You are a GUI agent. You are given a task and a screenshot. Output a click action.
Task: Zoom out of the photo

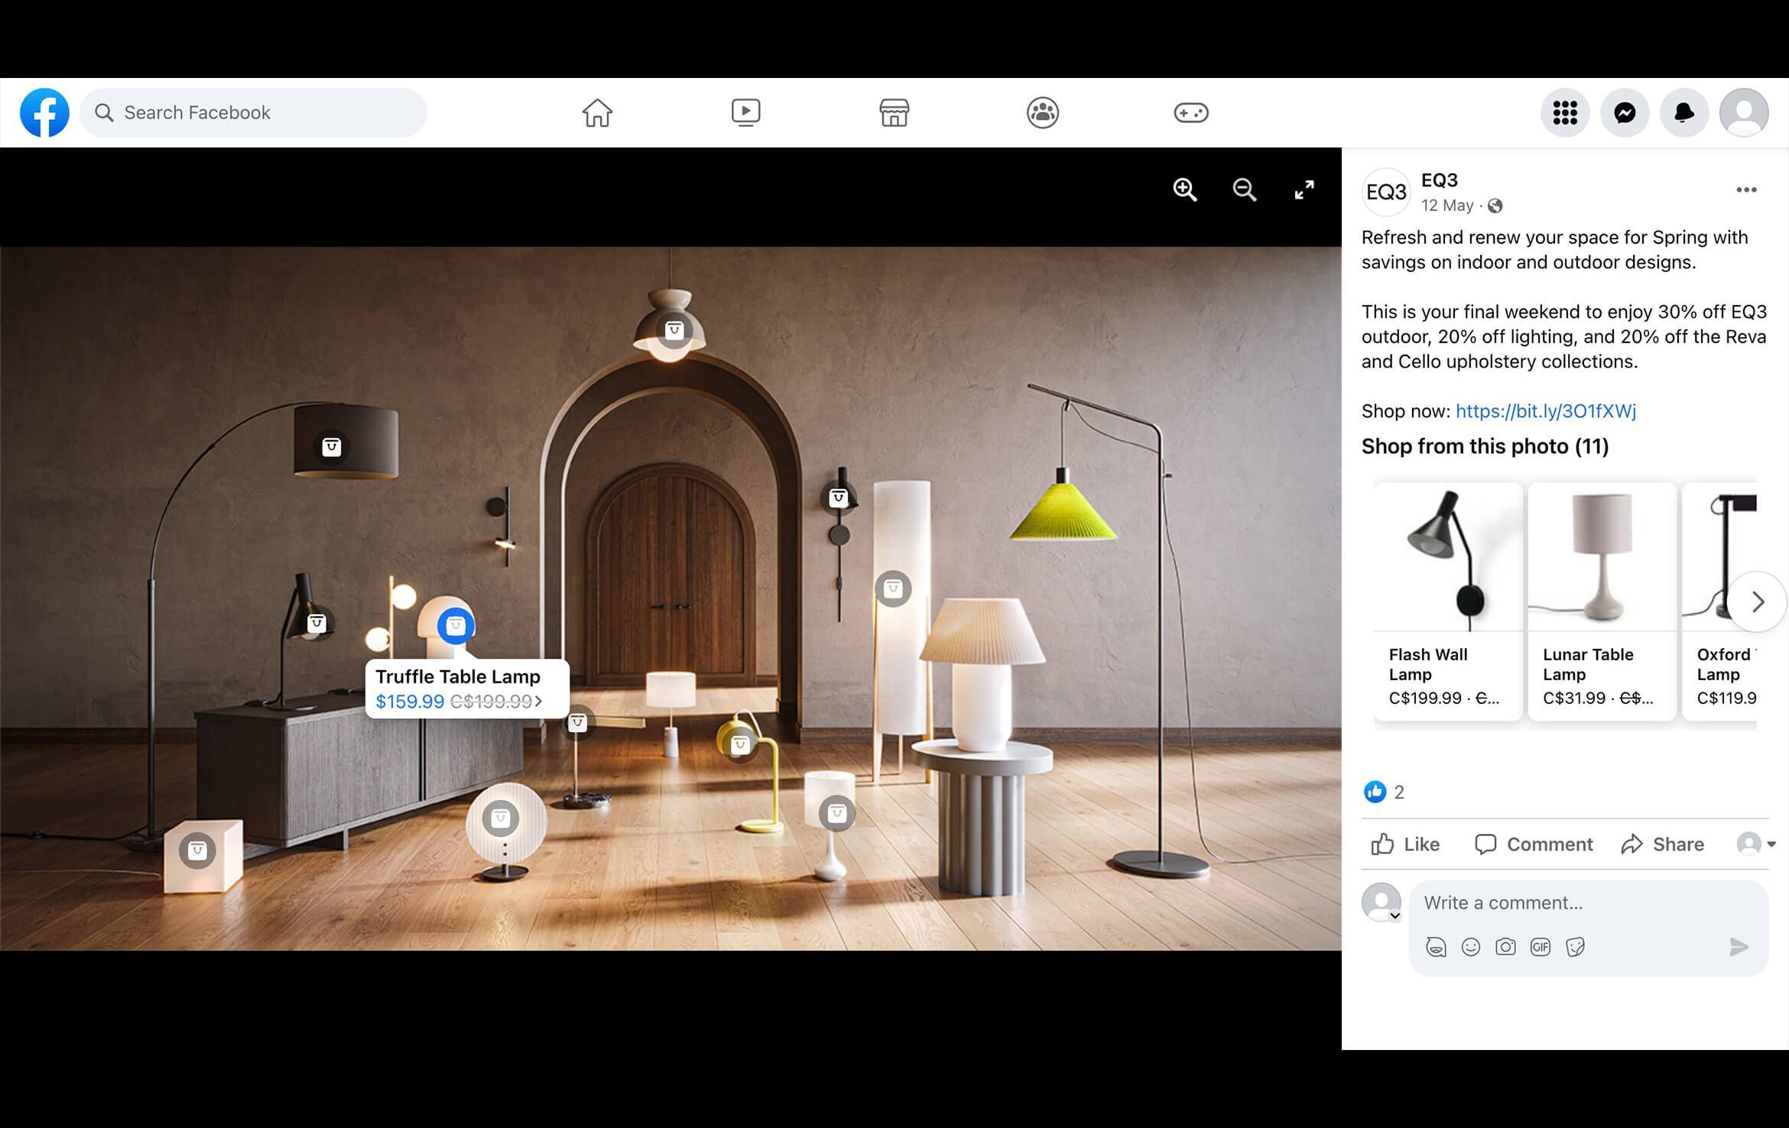1244,190
